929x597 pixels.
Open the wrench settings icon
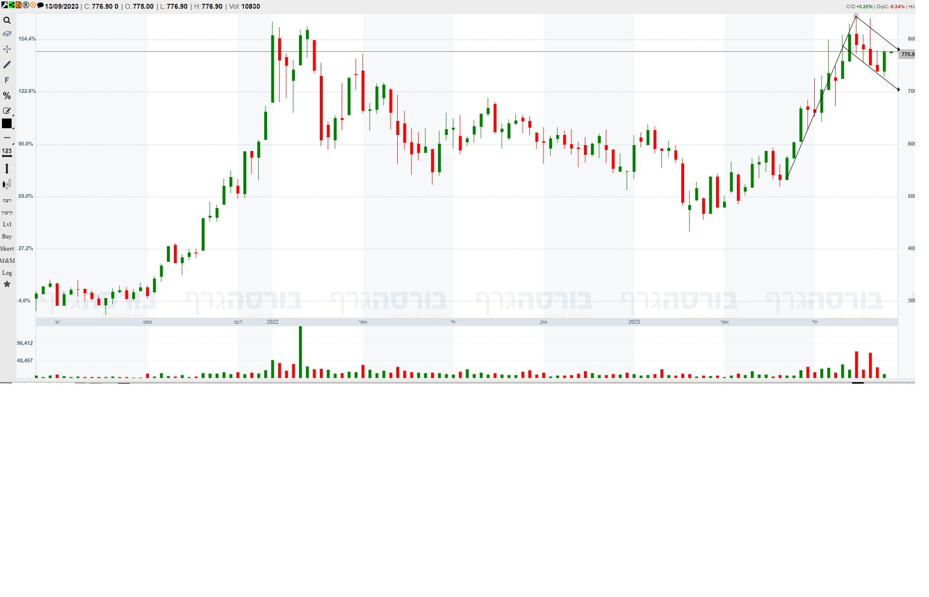4,5
